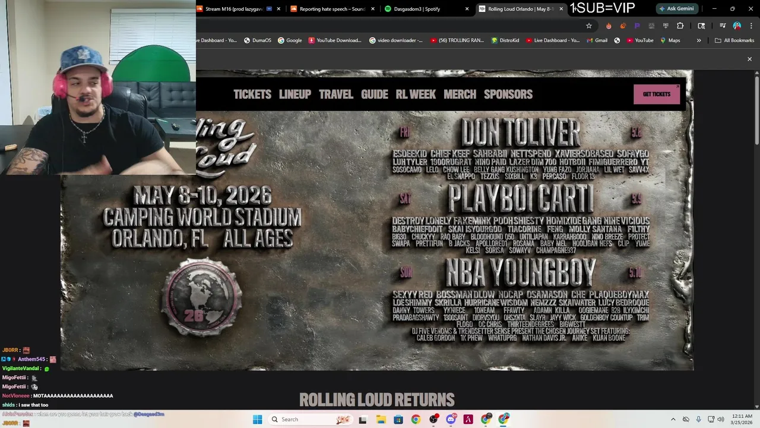Open the Maps bookmark
This screenshot has width=760, height=428.
(x=670, y=40)
